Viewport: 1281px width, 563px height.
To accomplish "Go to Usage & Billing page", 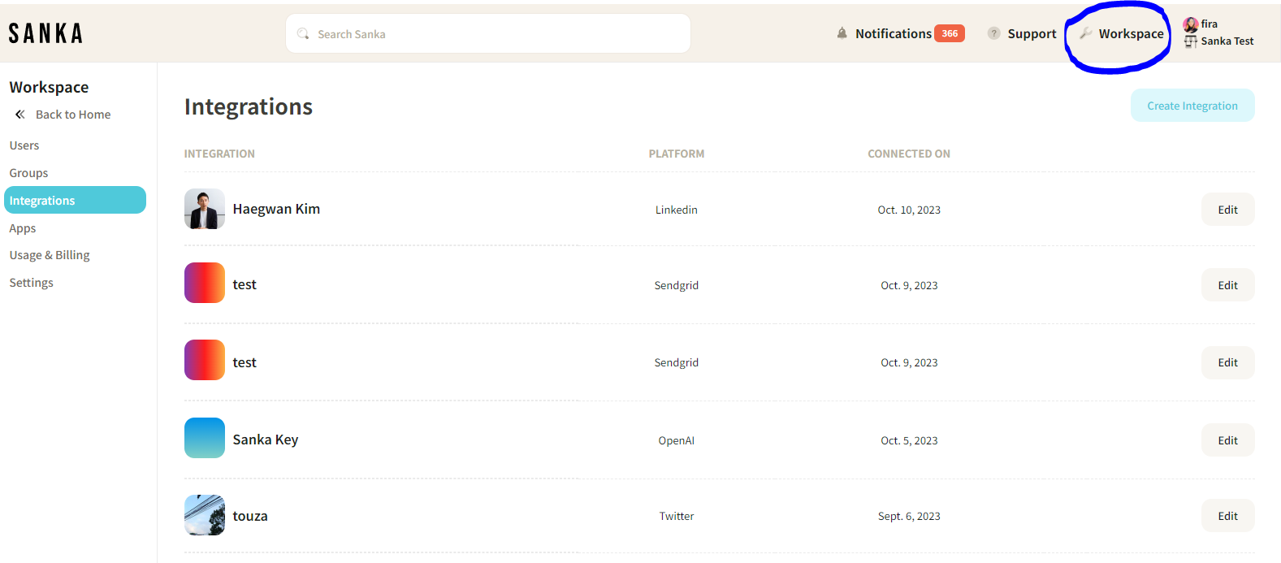I will pos(50,255).
